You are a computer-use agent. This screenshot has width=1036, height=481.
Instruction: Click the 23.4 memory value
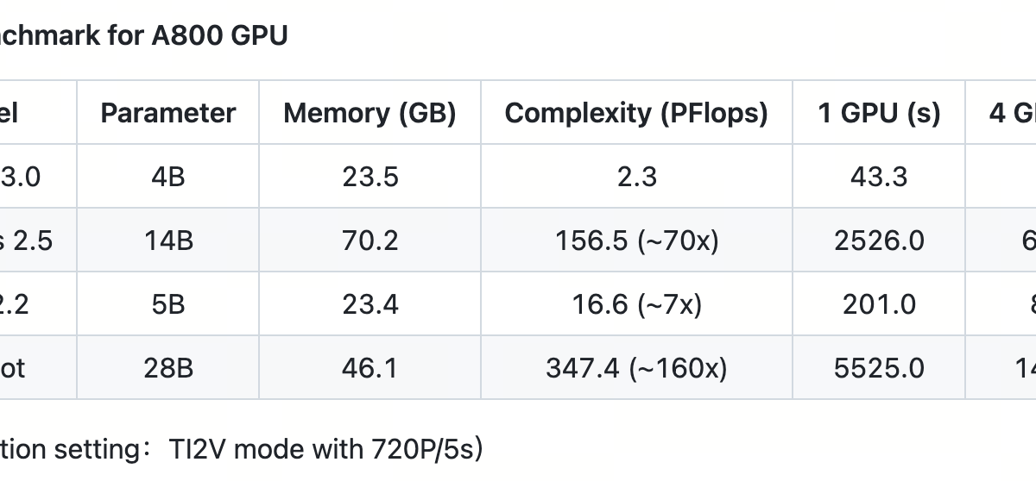(x=370, y=304)
